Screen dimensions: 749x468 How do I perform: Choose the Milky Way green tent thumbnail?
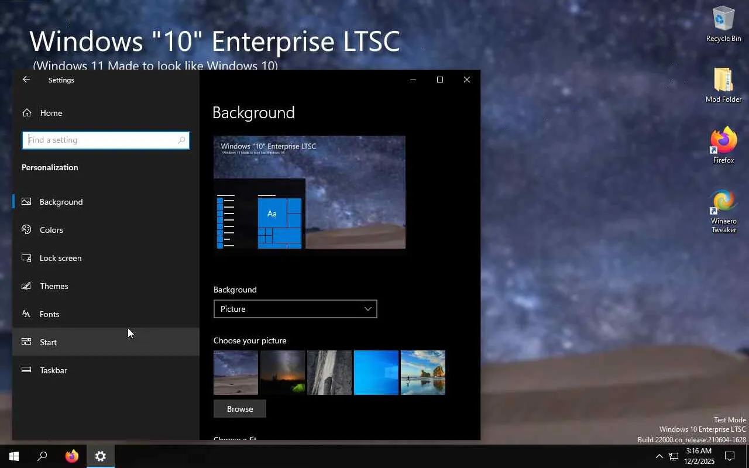coord(283,373)
